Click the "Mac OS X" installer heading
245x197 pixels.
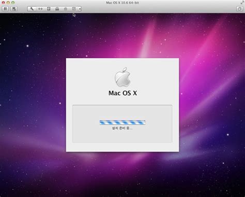click(122, 93)
